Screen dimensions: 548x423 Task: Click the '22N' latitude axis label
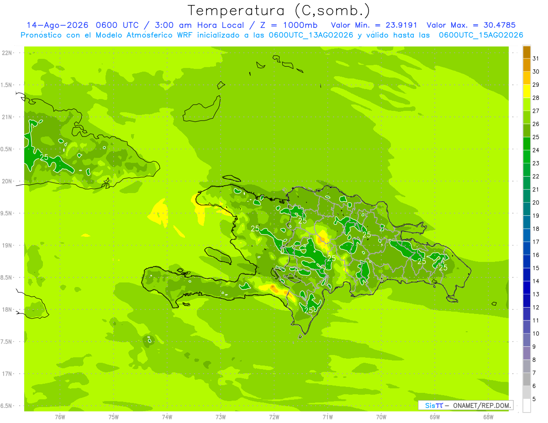(x=8, y=53)
